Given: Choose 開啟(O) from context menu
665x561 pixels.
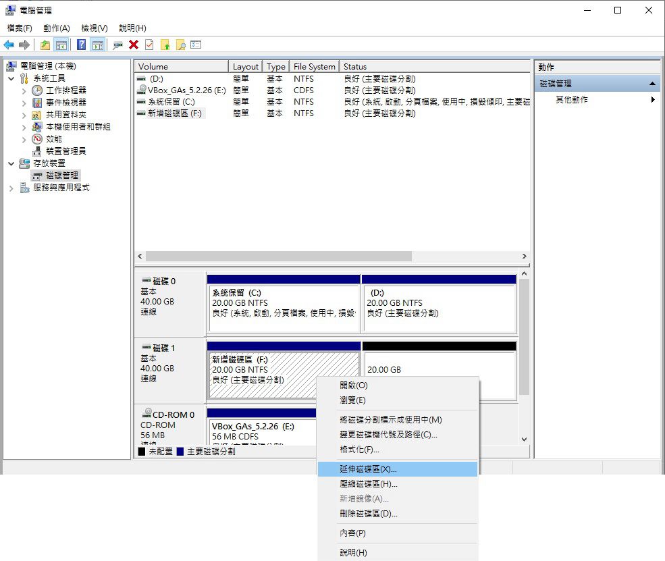Looking at the screenshot, I should pyautogui.click(x=398, y=385).
